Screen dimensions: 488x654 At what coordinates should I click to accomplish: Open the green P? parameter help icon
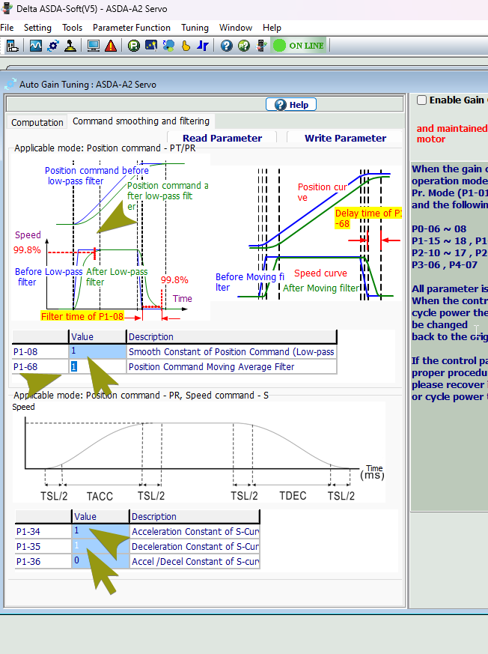coord(244,46)
